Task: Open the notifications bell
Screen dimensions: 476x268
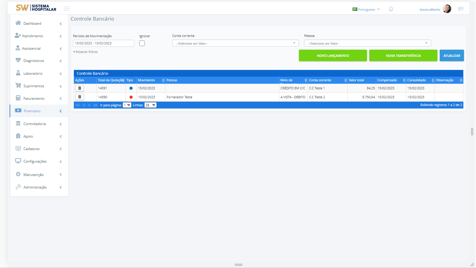Action: pos(391,9)
